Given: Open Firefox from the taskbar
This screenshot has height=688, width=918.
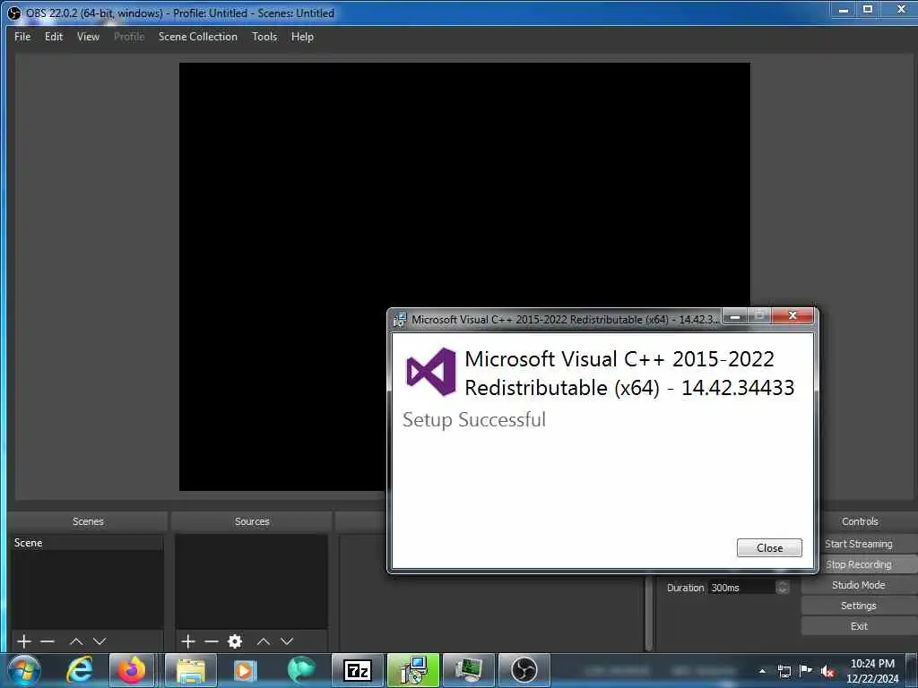Looking at the screenshot, I should coord(132,670).
